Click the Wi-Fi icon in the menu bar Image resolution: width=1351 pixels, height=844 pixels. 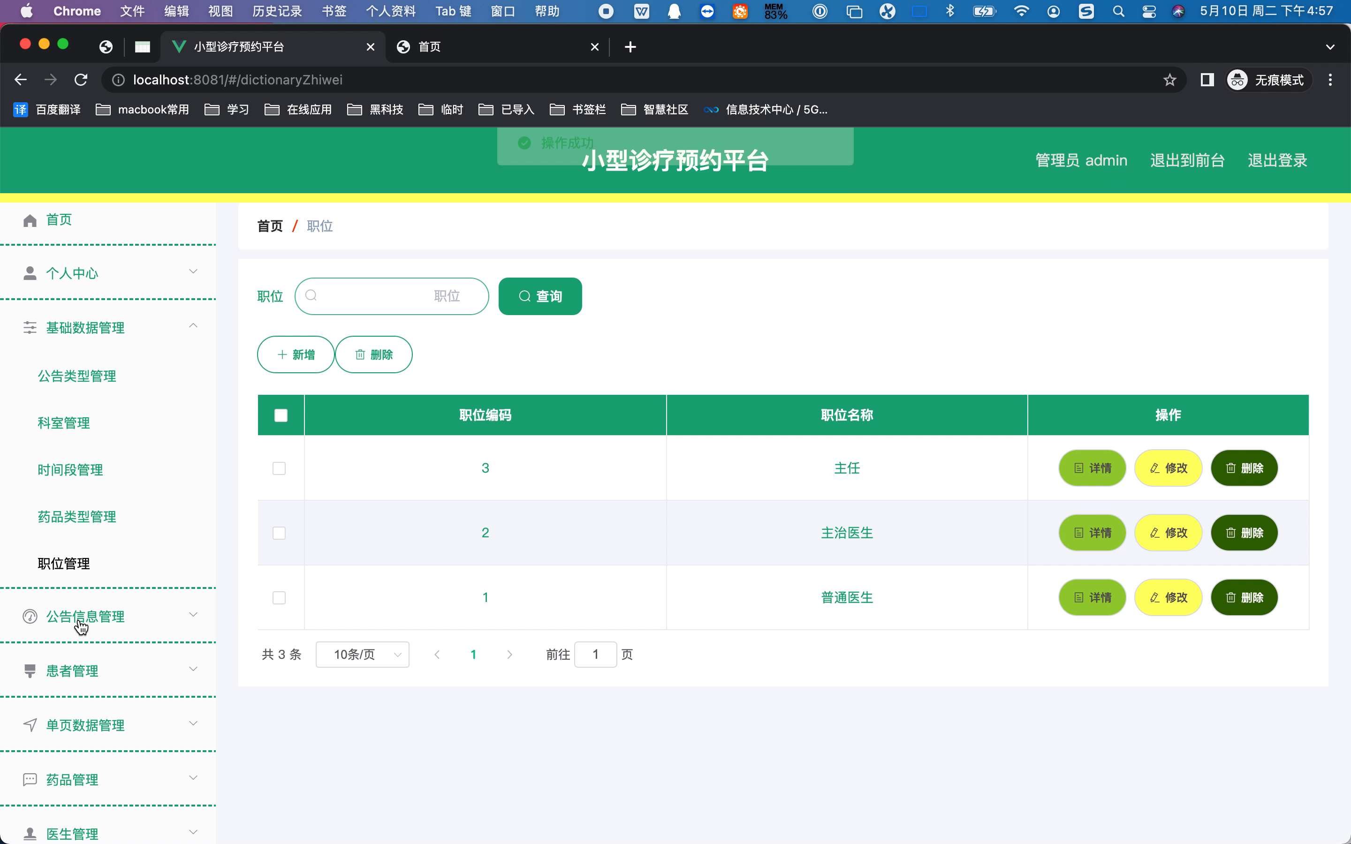[x=1021, y=11]
